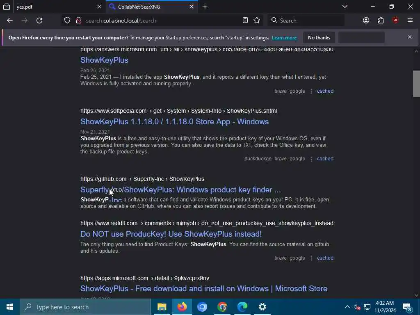
Task: Open a new tab with plus button
Action: point(205,7)
